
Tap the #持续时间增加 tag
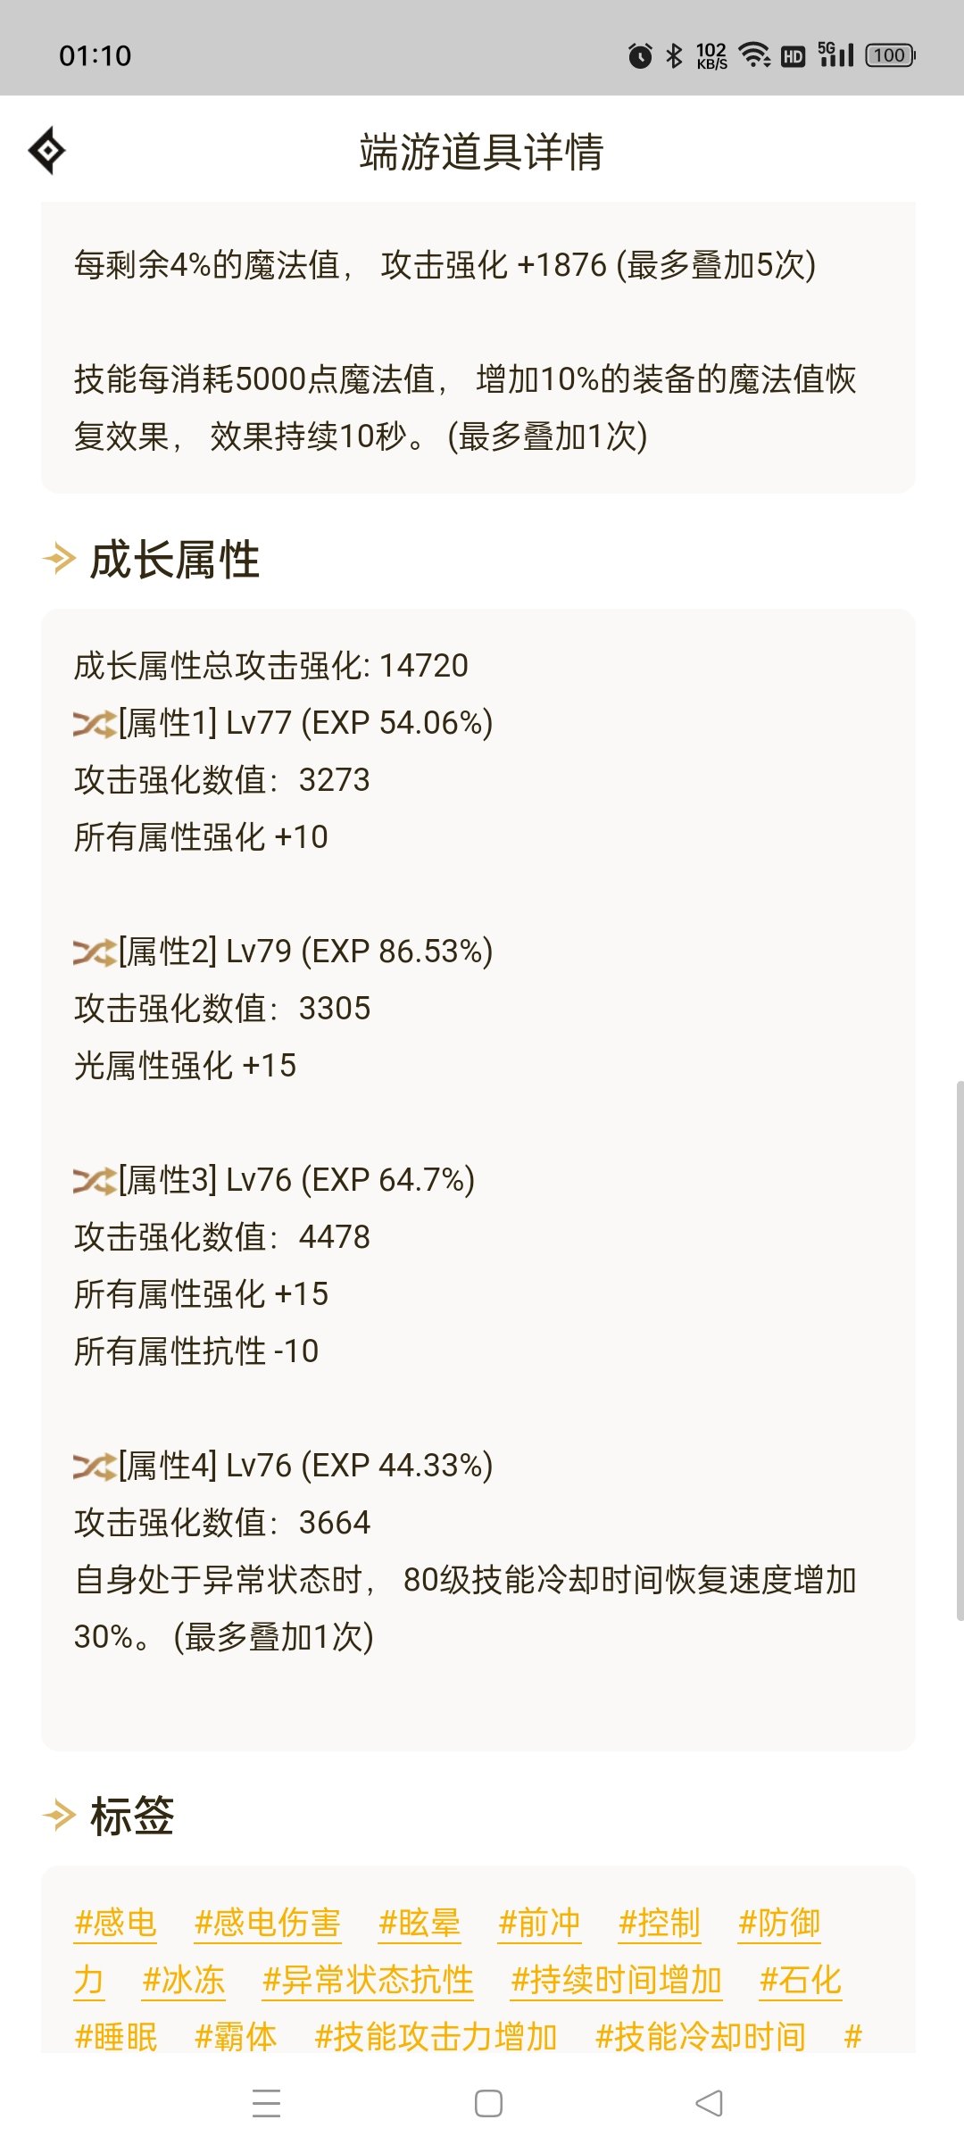click(x=616, y=1980)
